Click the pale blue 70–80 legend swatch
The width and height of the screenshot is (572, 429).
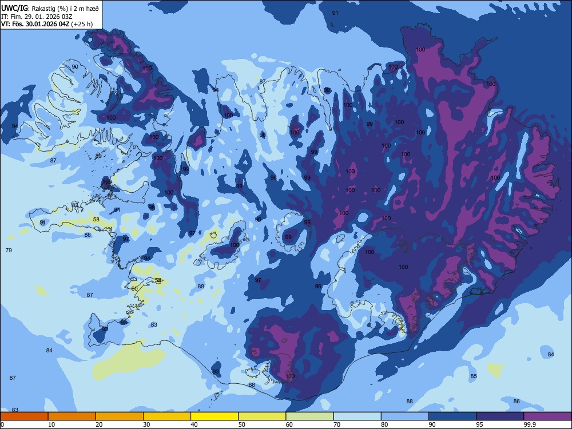[357, 416]
